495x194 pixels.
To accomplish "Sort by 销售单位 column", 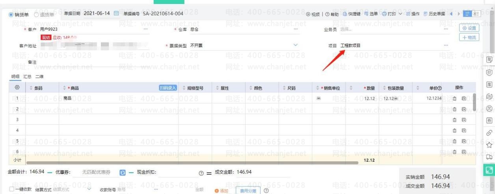I will (x=317, y=88).
